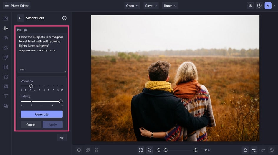Viewport: 278px width, 155px height.
Task: Open the Frames sidebar icon
Action: coord(6,67)
